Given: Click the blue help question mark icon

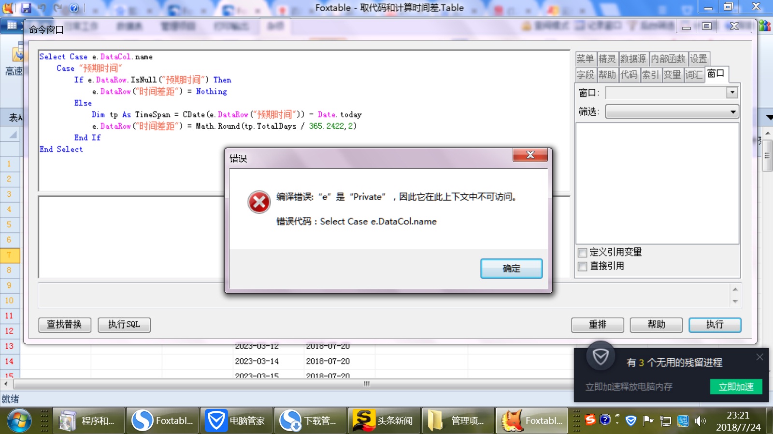Looking at the screenshot, I should (x=74, y=8).
